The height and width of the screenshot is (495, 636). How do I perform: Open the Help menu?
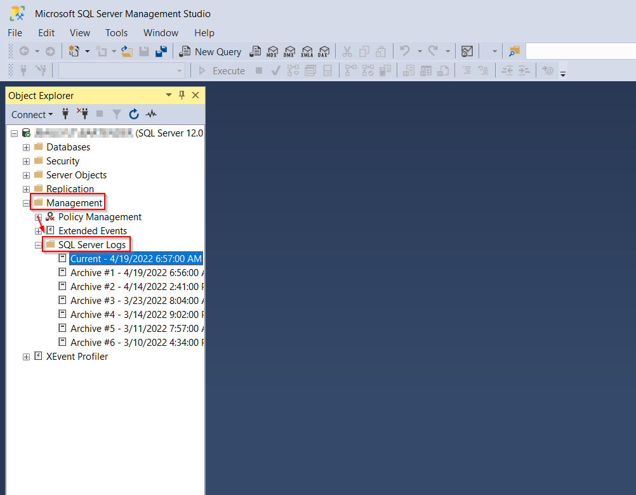click(x=204, y=33)
